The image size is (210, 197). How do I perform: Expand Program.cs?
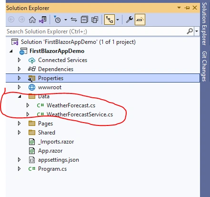pos(19,169)
